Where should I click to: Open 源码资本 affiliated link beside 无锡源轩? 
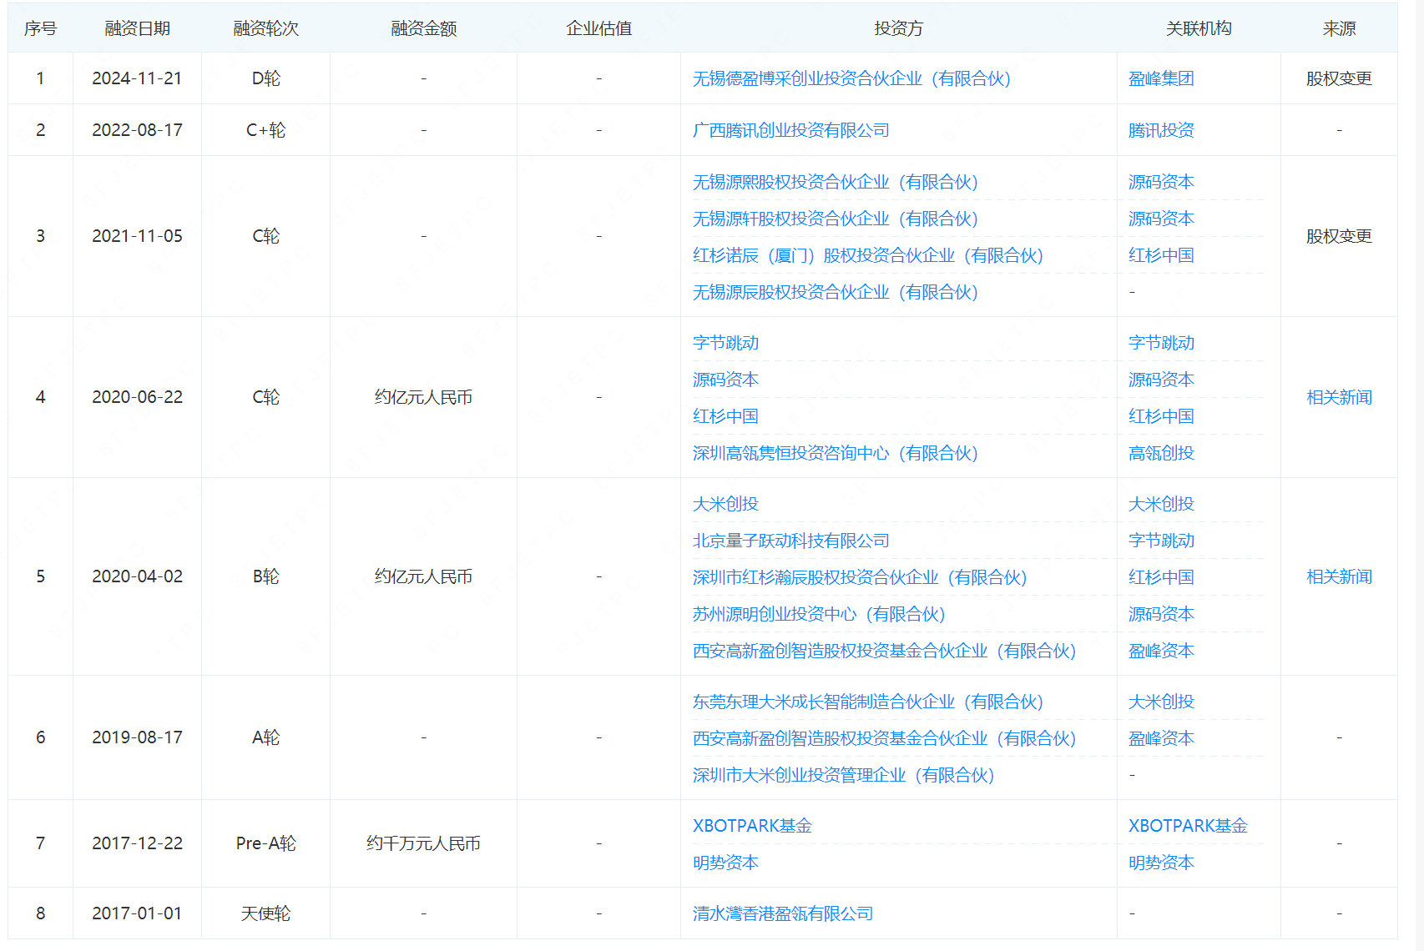point(1161,219)
